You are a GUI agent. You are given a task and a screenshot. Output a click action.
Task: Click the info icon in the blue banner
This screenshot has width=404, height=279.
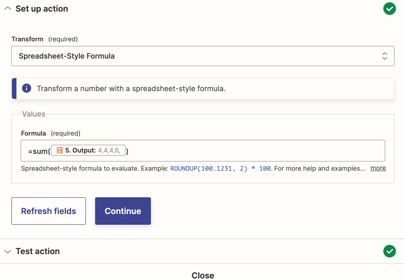(x=26, y=88)
